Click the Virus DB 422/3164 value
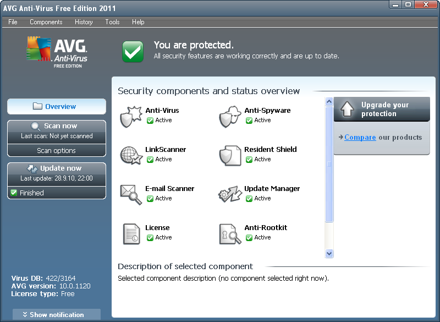 coord(61,278)
